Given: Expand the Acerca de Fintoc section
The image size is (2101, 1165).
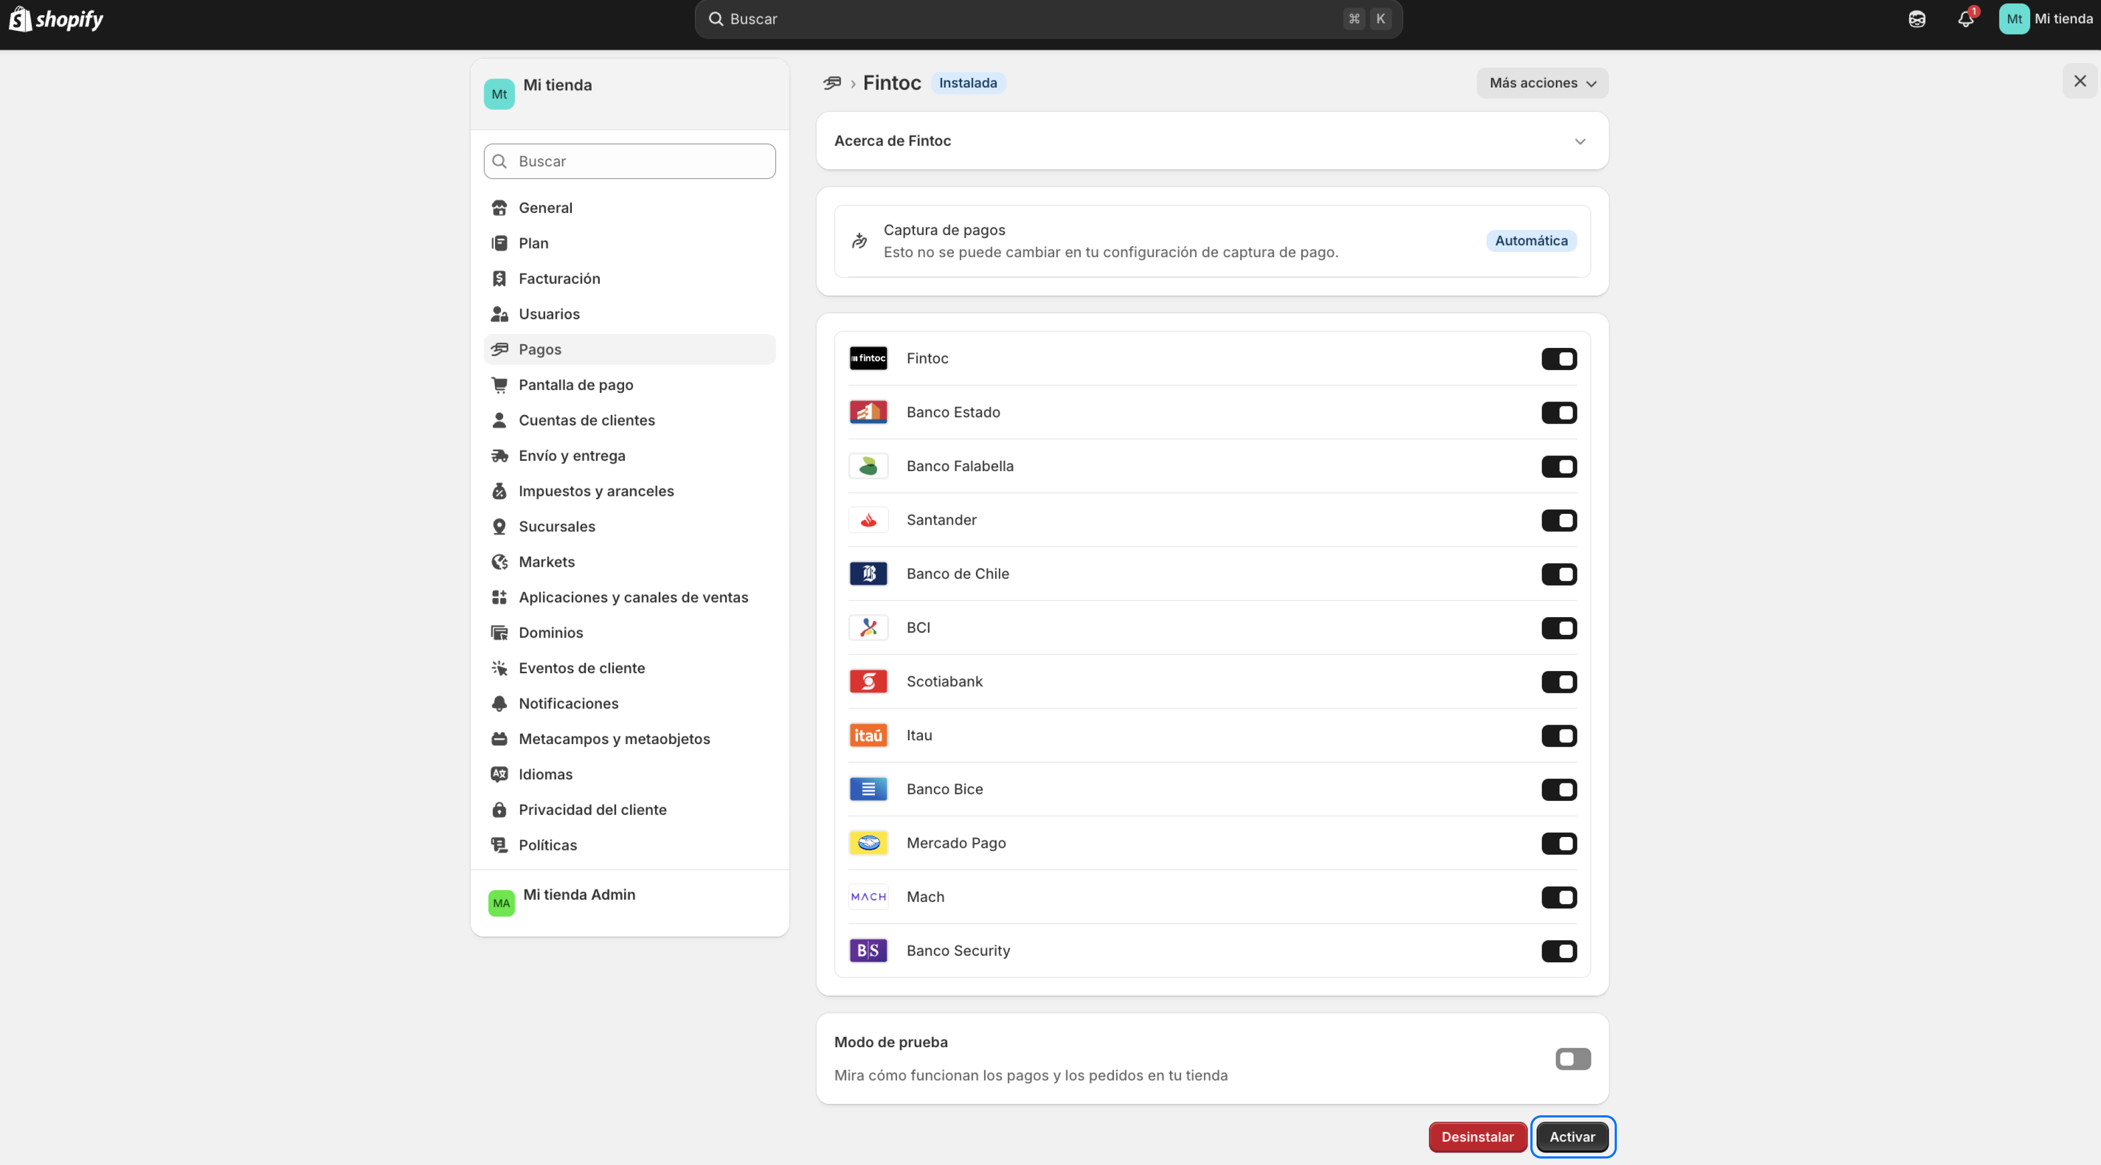Looking at the screenshot, I should [x=1580, y=141].
